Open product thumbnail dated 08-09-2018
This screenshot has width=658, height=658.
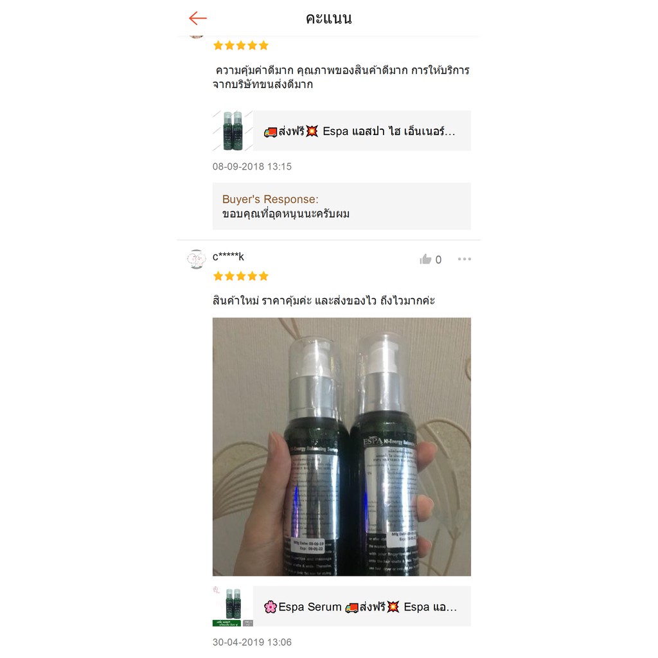click(x=233, y=131)
